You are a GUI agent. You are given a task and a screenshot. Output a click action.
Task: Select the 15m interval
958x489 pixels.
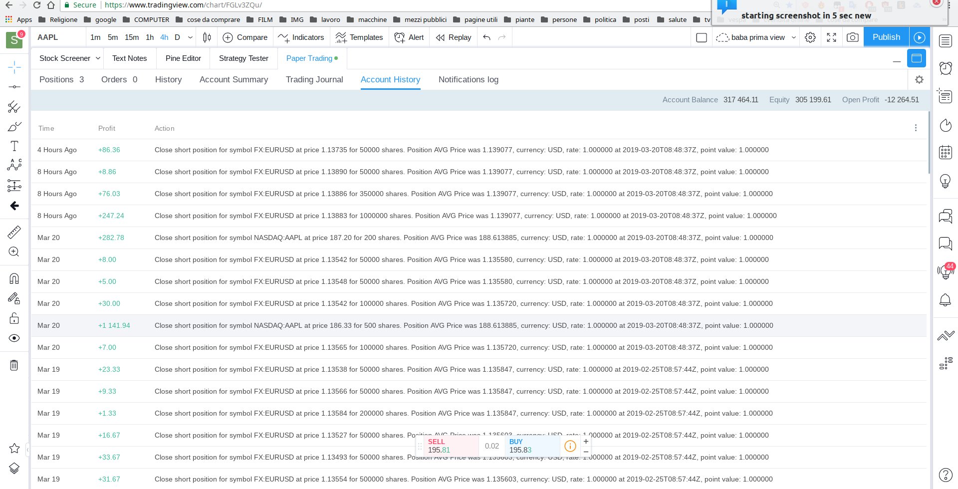pos(132,37)
